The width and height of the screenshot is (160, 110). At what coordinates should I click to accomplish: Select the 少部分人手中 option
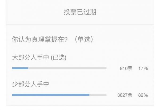30,84
